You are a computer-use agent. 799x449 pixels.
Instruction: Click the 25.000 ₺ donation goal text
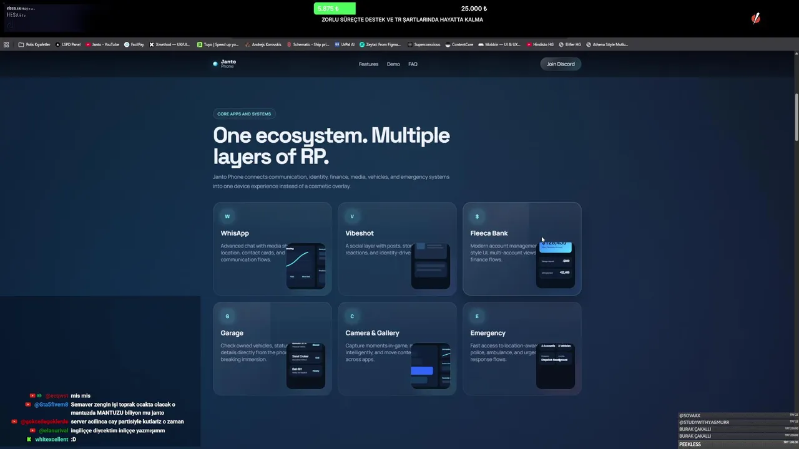point(474,9)
